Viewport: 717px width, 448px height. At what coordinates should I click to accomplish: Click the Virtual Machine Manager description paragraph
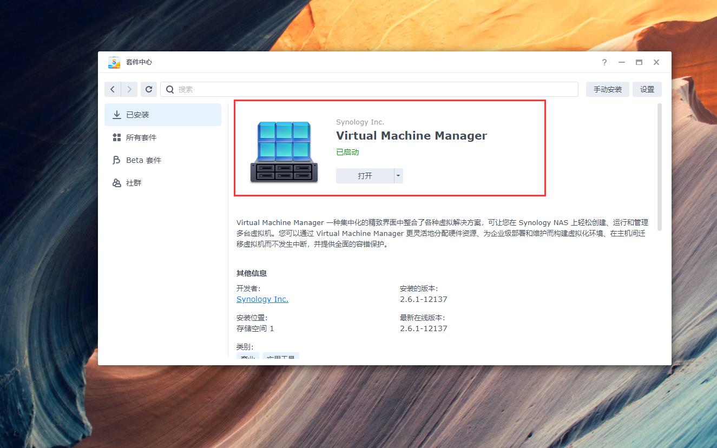point(442,233)
